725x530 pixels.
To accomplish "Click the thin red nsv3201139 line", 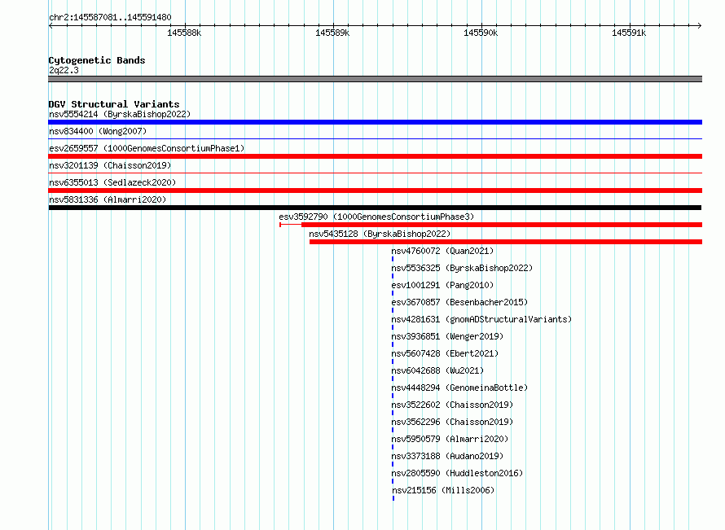I will click(375, 173).
